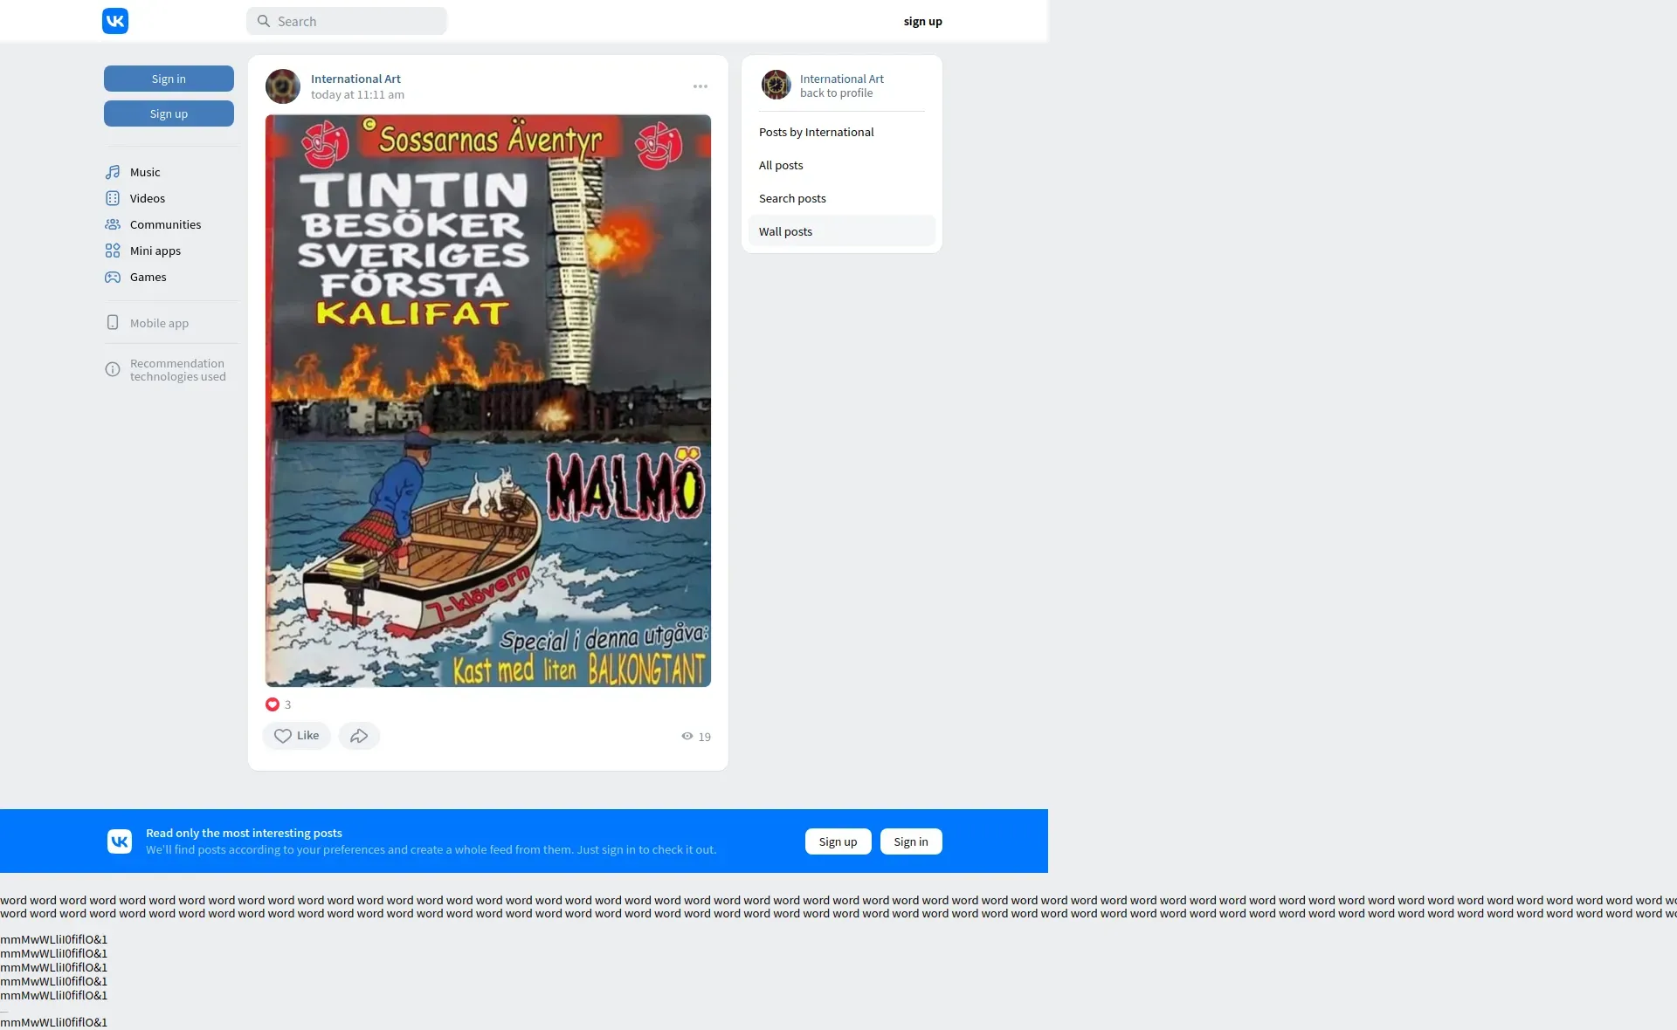Open Games section in sidebar
Viewport: 1677px width, 1030px height.
(x=148, y=277)
